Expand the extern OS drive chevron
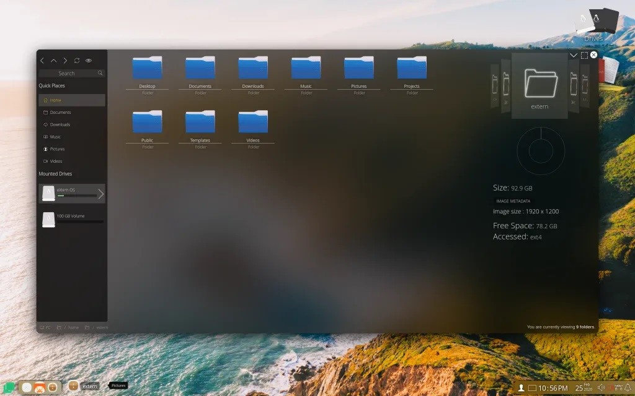 click(101, 194)
